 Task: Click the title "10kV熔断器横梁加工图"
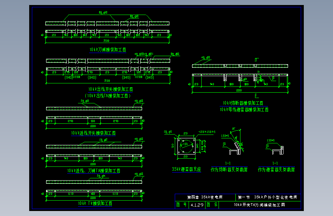click(243, 103)
